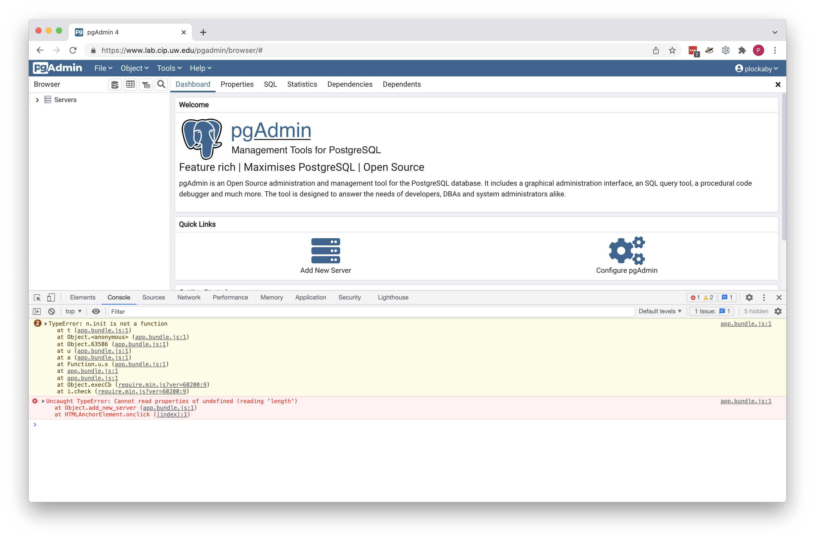
Task: Click the red extension icon with badge 7
Action: [x=693, y=51]
